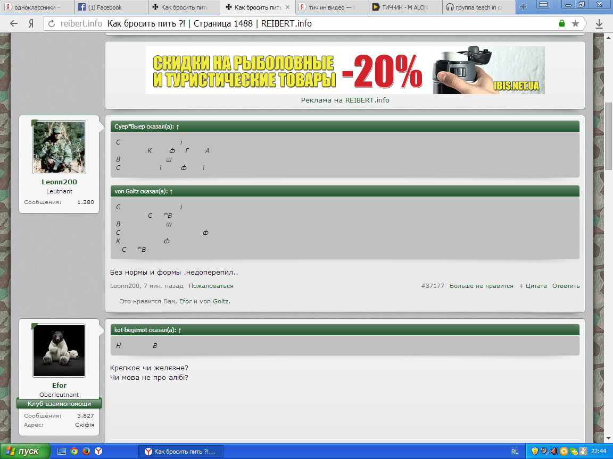Click the 'Клуб взаимопомощи' badge
The width and height of the screenshot is (613, 459).
point(59,404)
